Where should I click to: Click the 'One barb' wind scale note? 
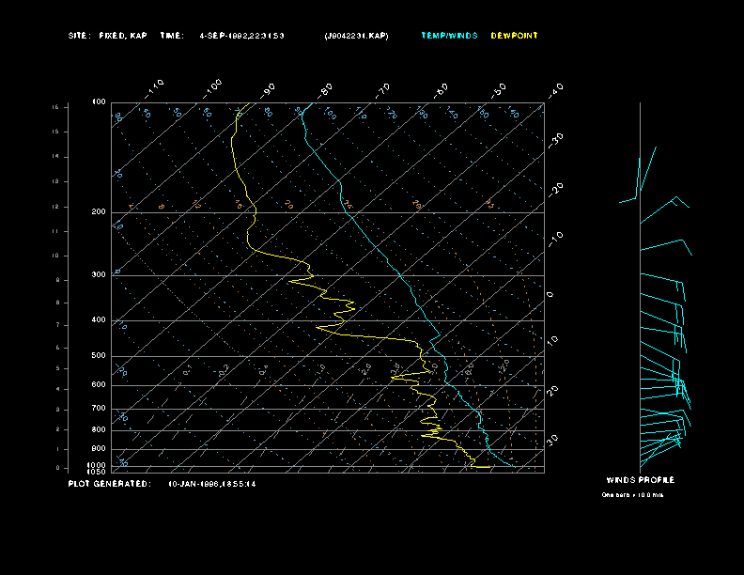pos(632,495)
